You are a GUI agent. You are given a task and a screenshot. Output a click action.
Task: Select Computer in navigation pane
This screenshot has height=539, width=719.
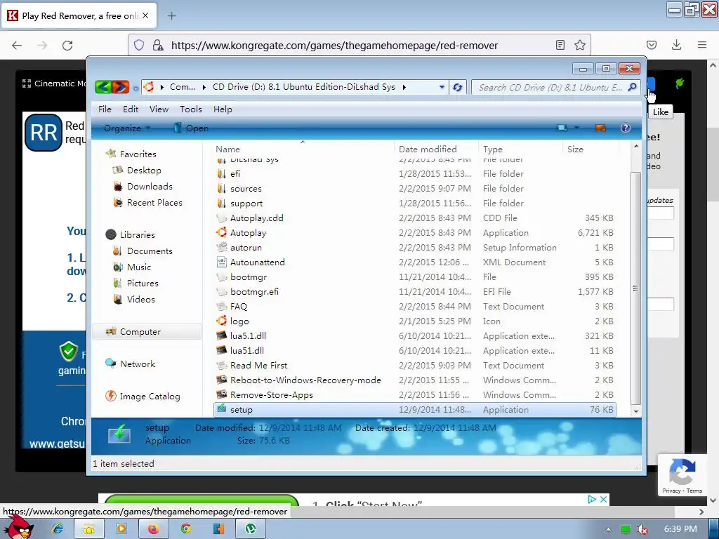pos(147,331)
